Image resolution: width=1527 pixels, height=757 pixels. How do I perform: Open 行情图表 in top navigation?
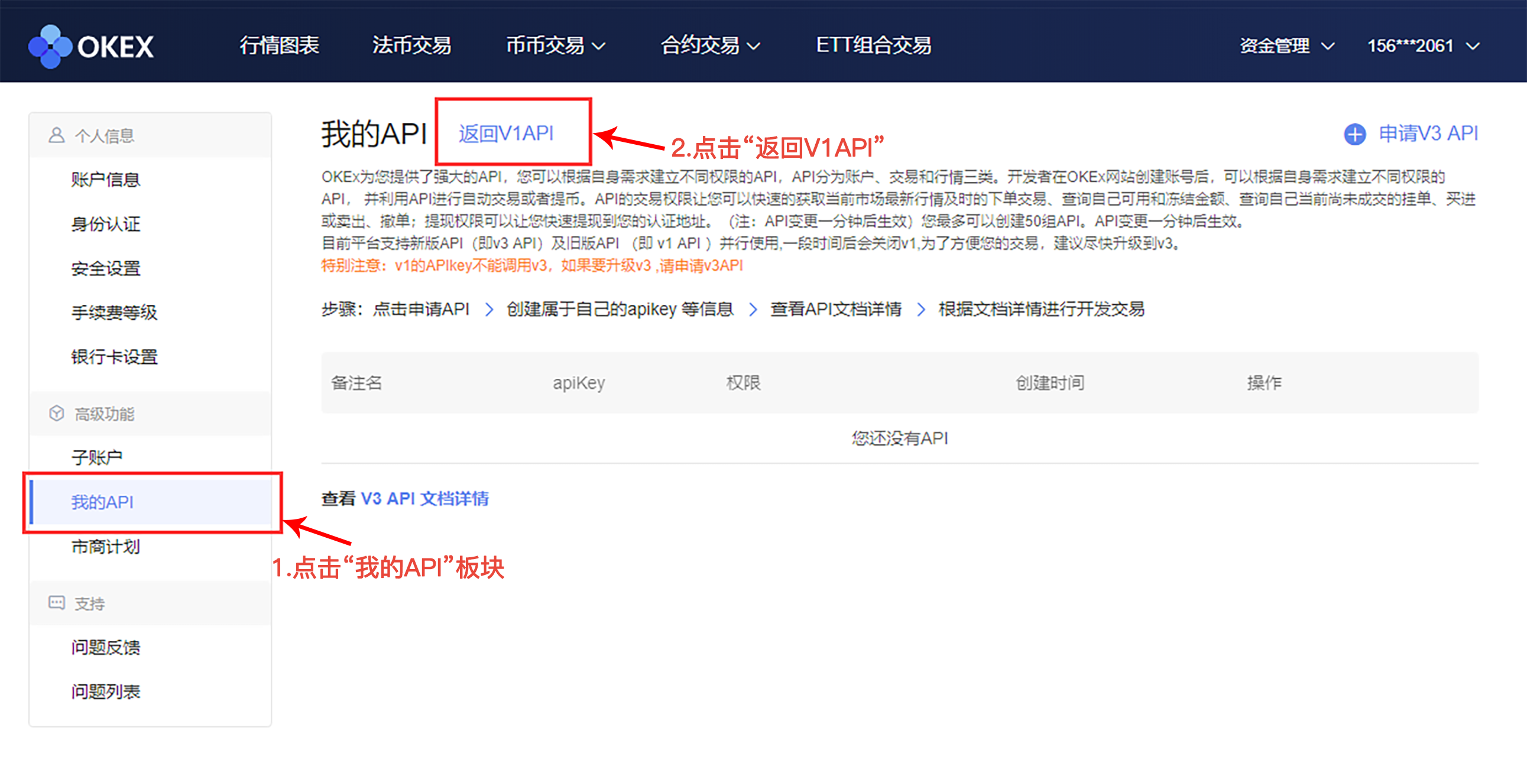pyautogui.click(x=279, y=45)
